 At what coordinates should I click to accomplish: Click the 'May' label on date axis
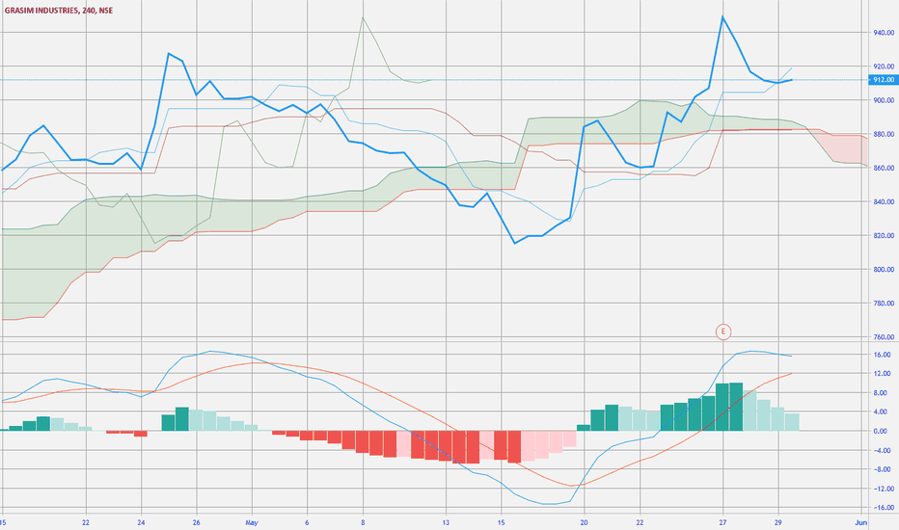coord(252,522)
